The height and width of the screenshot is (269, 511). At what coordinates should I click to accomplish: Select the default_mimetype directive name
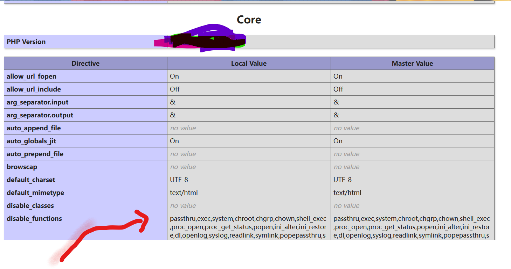(x=35, y=192)
